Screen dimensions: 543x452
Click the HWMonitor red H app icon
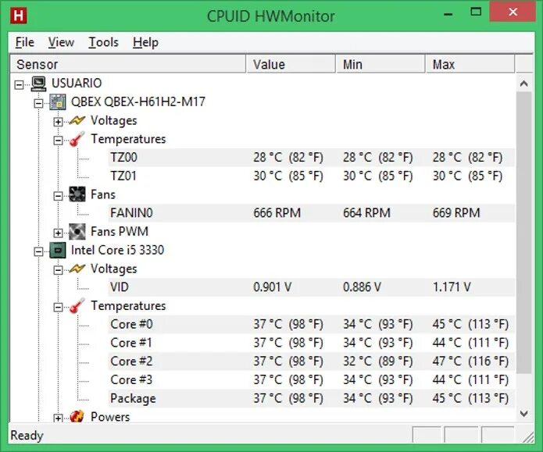18,16
